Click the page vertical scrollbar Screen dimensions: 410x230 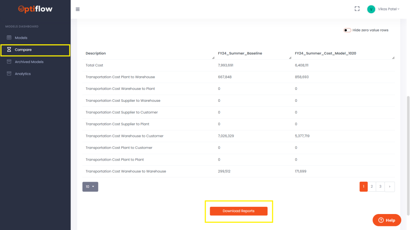coord(408,128)
